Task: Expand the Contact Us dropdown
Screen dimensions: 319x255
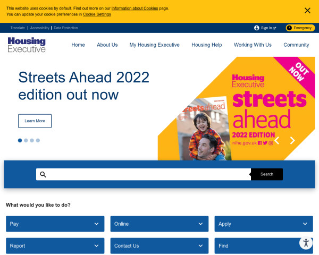Action: (159, 246)
